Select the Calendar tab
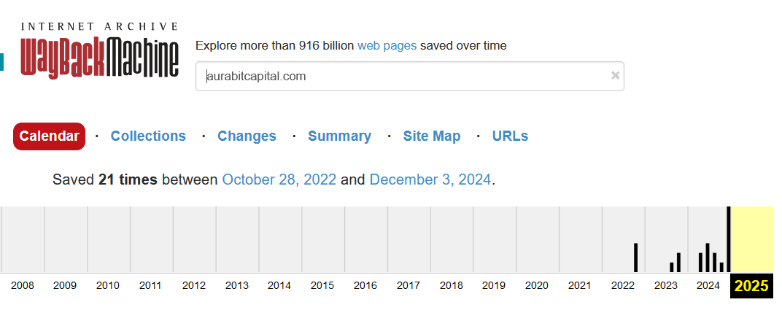 coord(50,136)
